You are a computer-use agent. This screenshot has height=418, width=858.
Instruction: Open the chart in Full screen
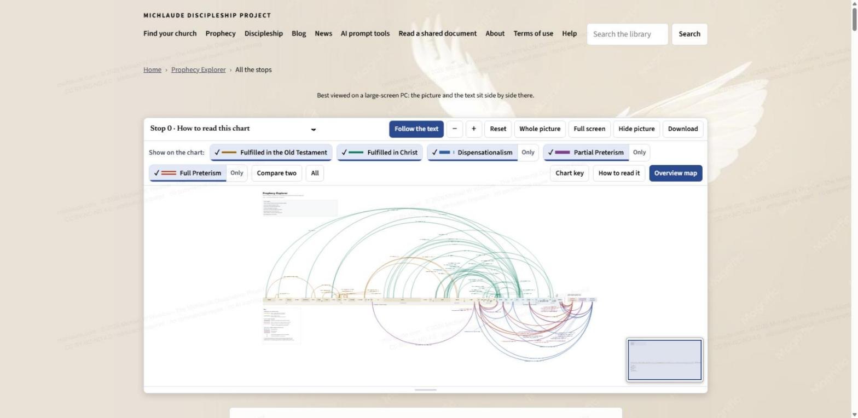(589, 129)
